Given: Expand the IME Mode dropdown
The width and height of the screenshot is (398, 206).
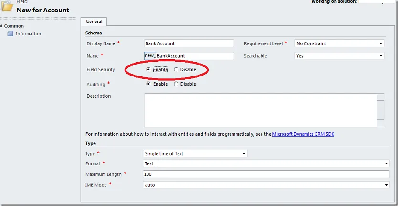Looking at the screenshot, I should (267, 185).
